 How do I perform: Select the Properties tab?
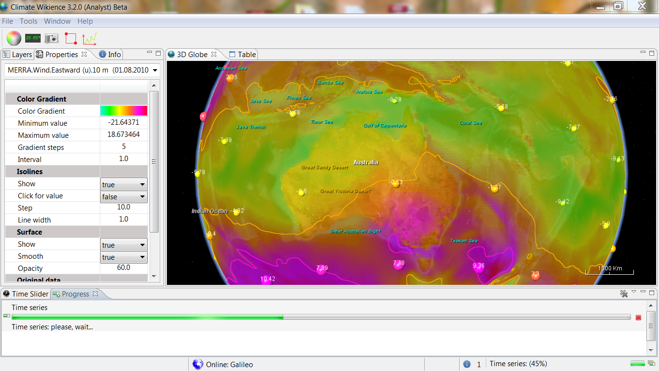tap(61, 55)
